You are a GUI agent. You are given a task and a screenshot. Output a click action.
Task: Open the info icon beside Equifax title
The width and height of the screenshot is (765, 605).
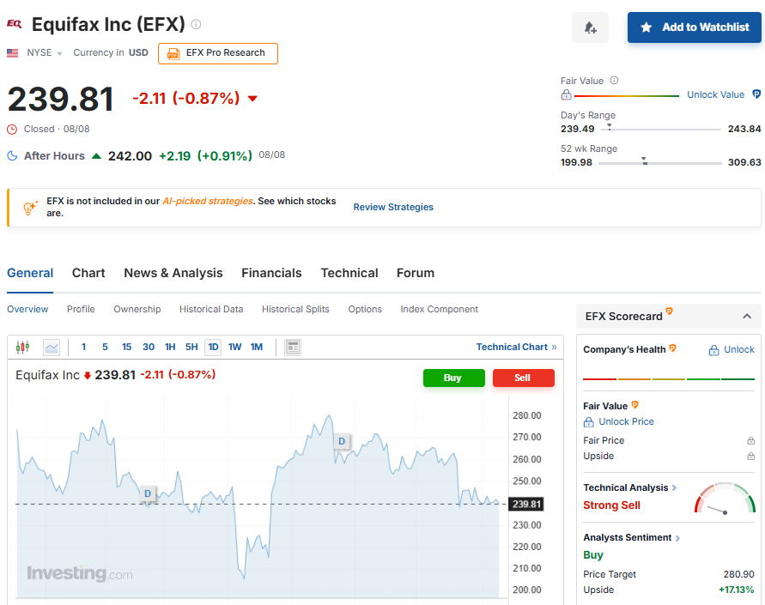tap(196, 24)
